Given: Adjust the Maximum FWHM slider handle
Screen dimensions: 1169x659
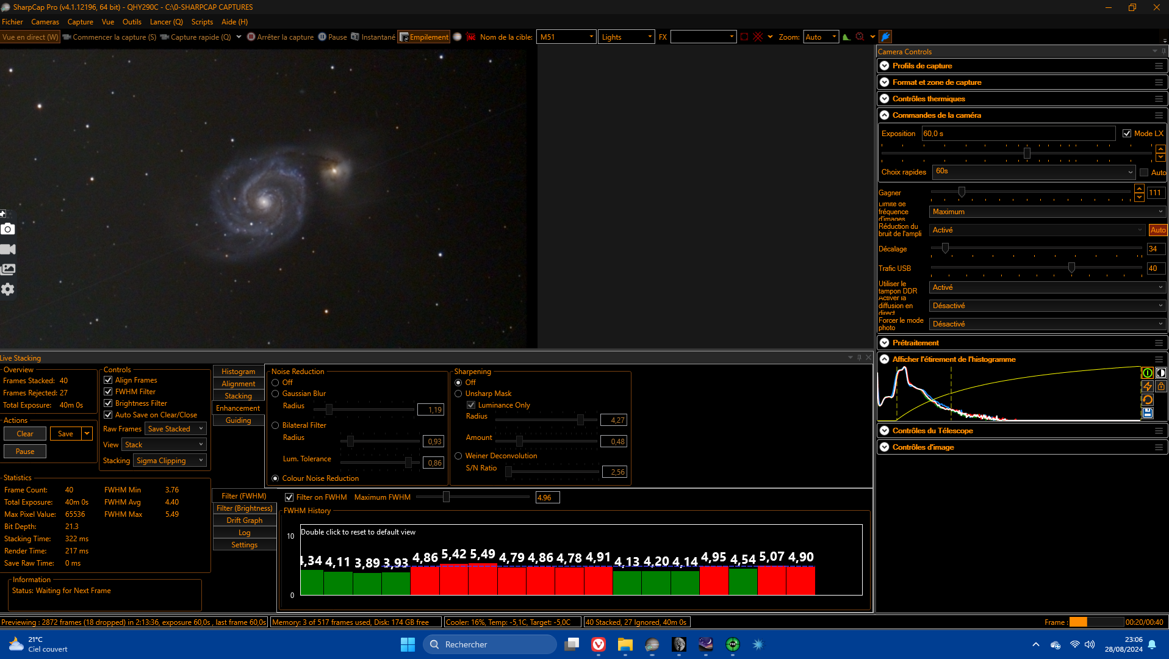Looking at the screenshot, I should click(x=446, y=497).
